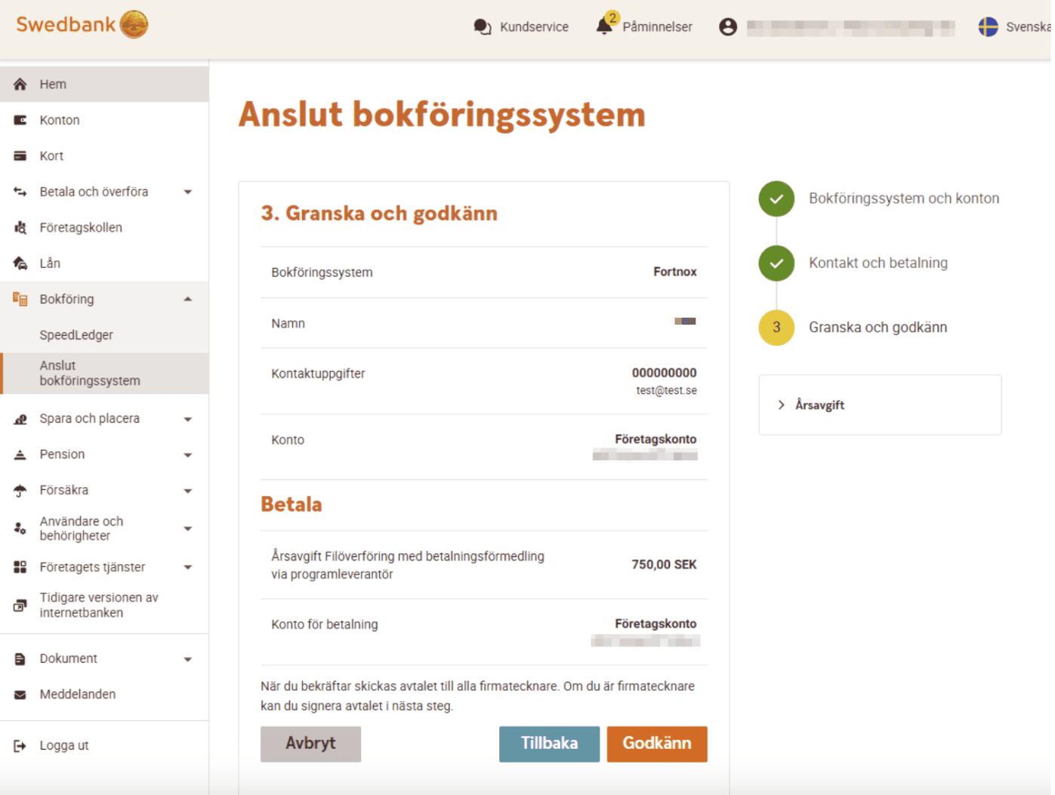Click the Kundservice link text

pos(534,27)
